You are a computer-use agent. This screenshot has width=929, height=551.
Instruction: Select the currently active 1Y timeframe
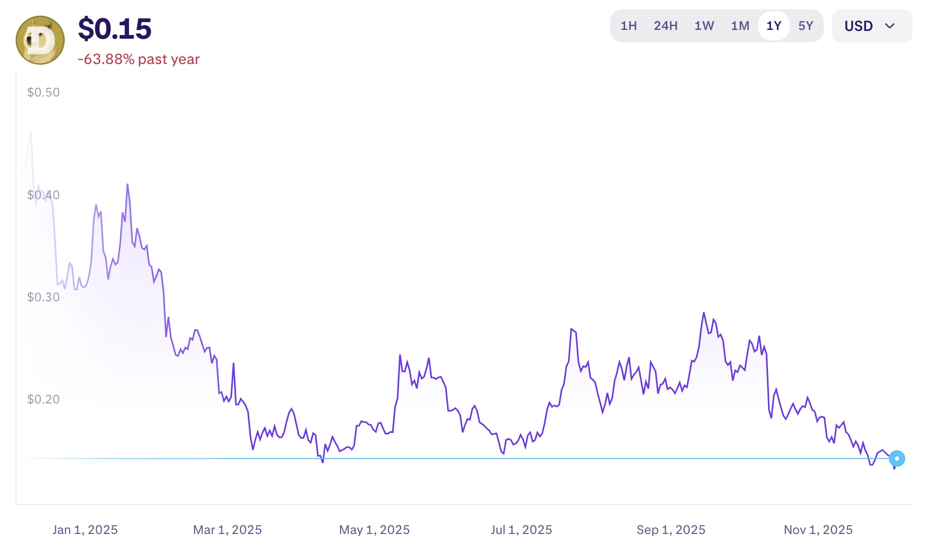click(x=773, y=25)
